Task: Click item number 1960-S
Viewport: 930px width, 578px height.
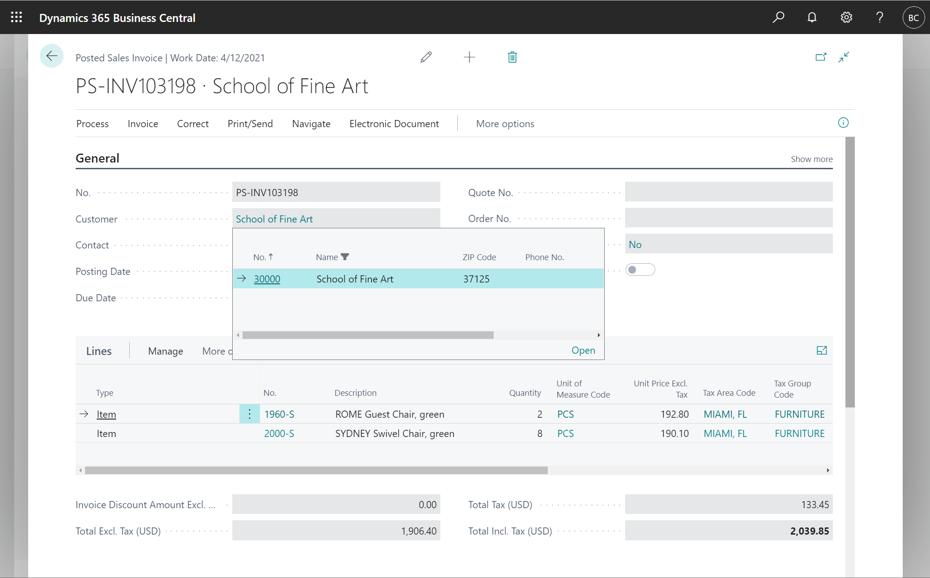Action: (279, 414)
